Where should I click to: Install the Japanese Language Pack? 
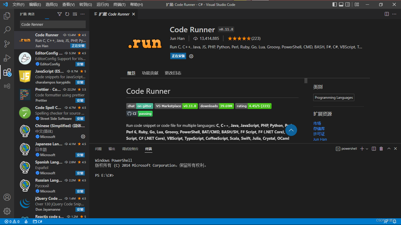point(80,155)
